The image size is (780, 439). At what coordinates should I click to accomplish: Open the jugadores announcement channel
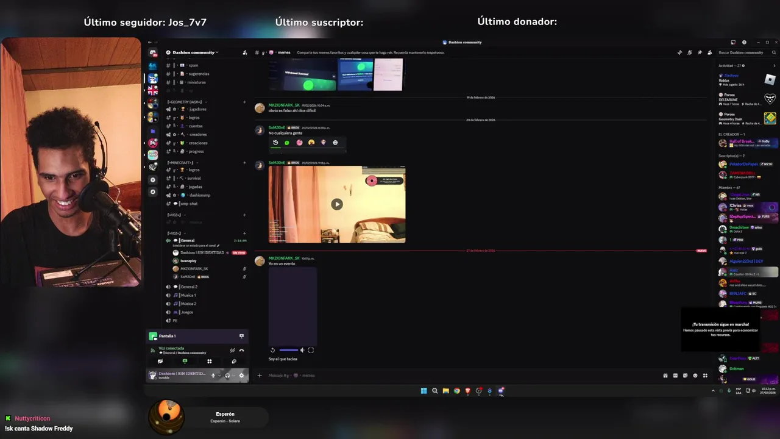[x=197, y=109]
